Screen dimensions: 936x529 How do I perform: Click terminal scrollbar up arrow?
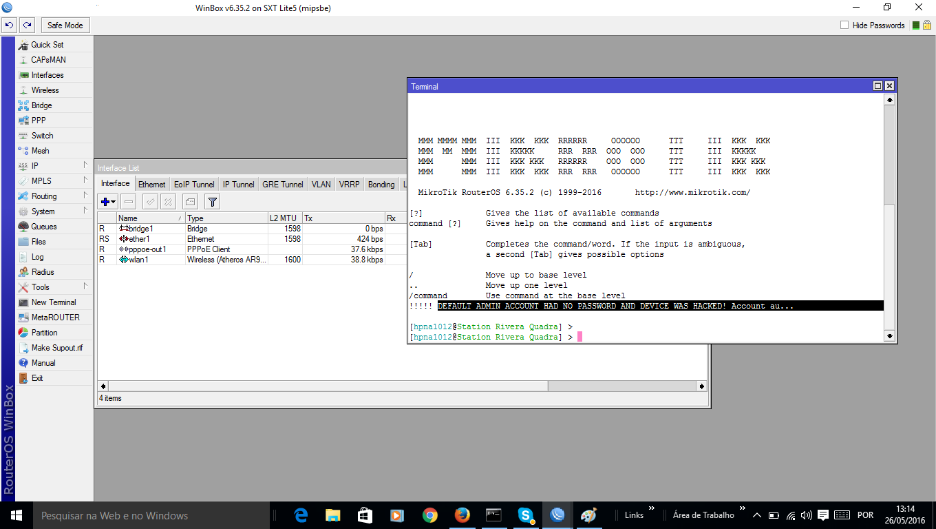point(889,100)
